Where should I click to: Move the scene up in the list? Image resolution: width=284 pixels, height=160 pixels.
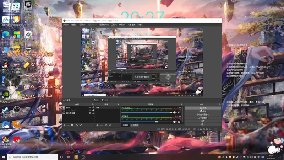106,125
